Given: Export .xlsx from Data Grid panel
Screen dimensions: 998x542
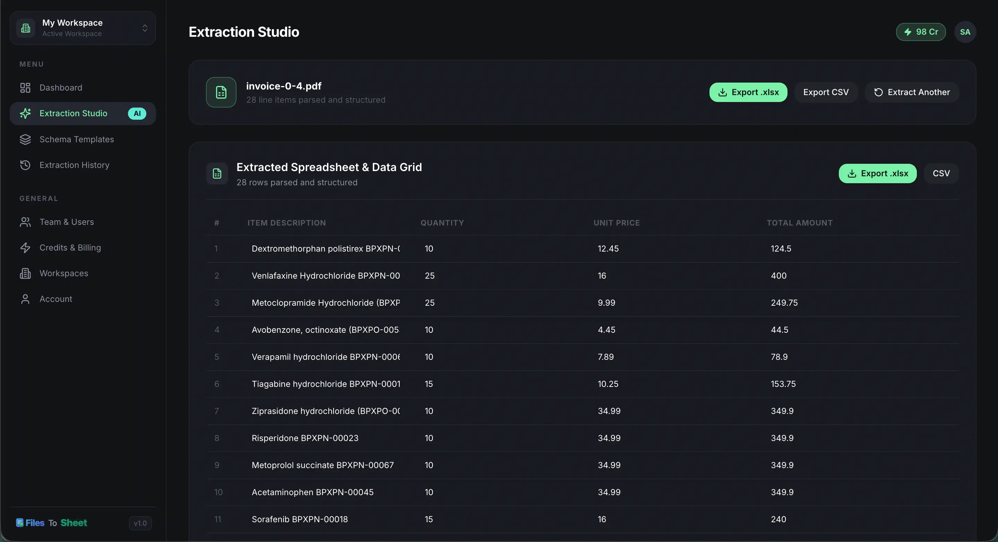Looking at the screenshot, I should pyautogui.click(x=878, y=173).
